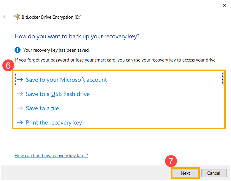This screenshot has height=181, width=231.
Task: Click the BitLocker Drive Encryption (D:) title
Action: pos(52,17)
